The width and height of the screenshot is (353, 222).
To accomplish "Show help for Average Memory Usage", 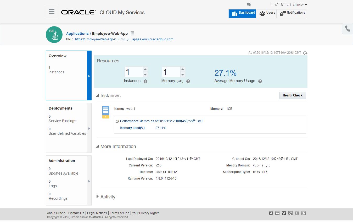I will tap(260, 81).
